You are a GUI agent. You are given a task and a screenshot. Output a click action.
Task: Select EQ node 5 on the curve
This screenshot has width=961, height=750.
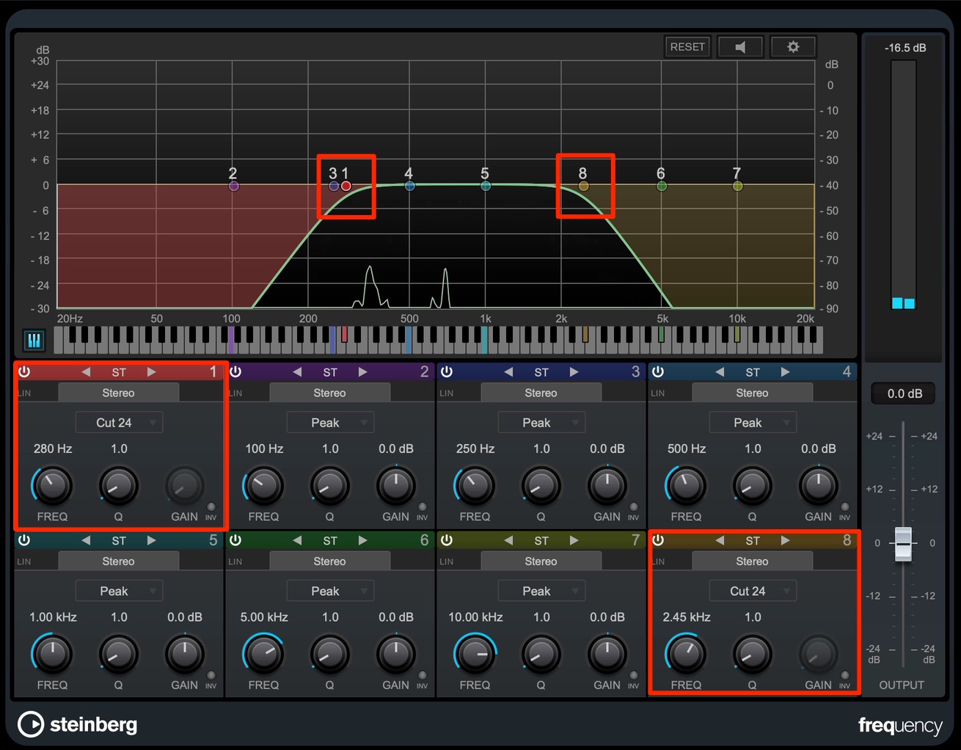485,186
